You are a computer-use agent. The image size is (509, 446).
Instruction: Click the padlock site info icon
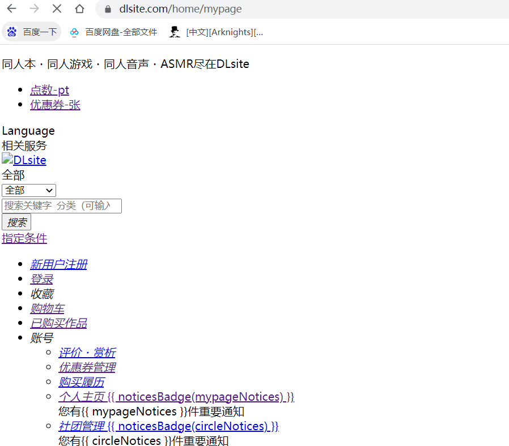pyautogui.click(x=108, y=9)
